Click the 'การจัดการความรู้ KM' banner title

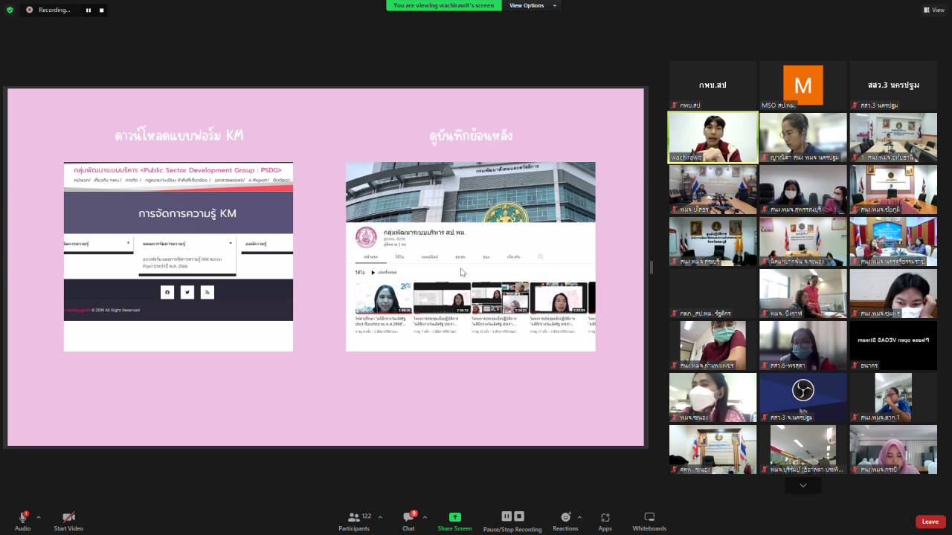[x=187, y=213]
